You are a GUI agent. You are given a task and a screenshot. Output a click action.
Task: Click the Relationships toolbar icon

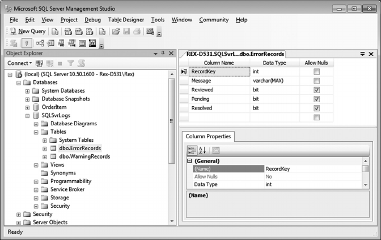point(40,43)
